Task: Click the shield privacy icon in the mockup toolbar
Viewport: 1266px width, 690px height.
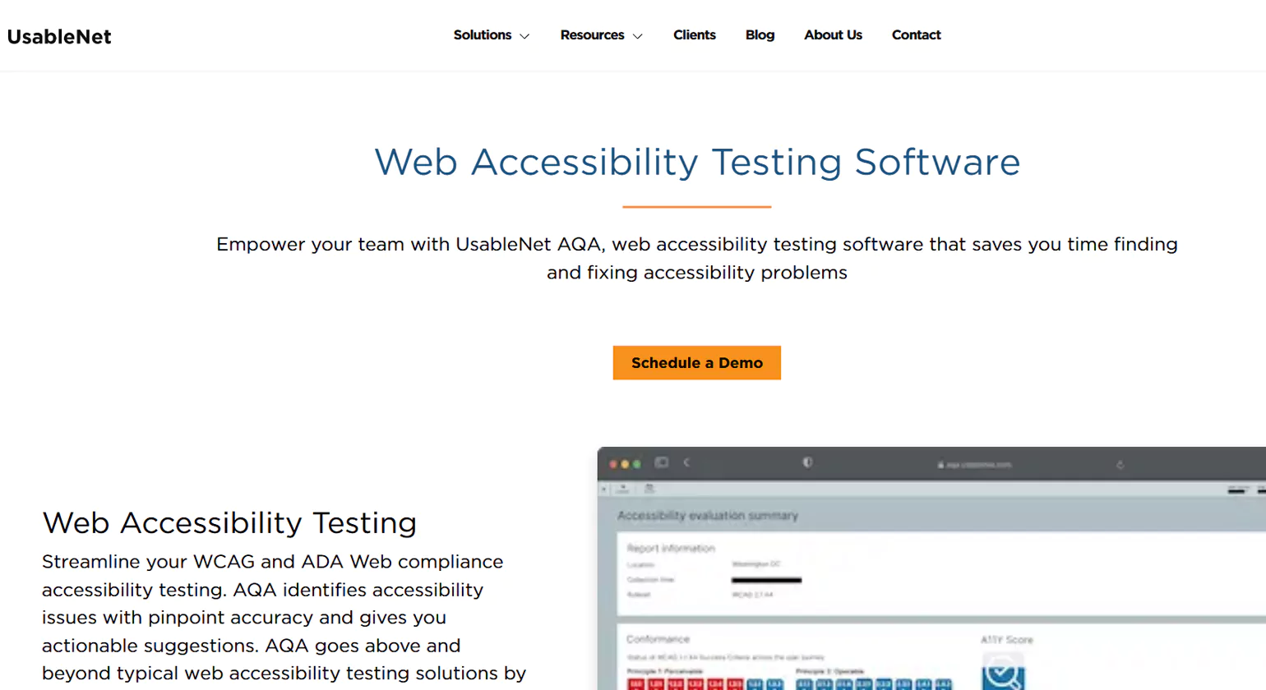Action: [x=808, y=462]
